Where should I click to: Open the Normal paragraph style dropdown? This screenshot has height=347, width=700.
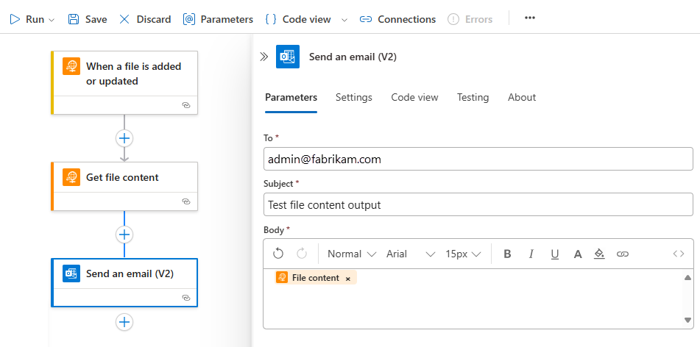coord(352,254)
